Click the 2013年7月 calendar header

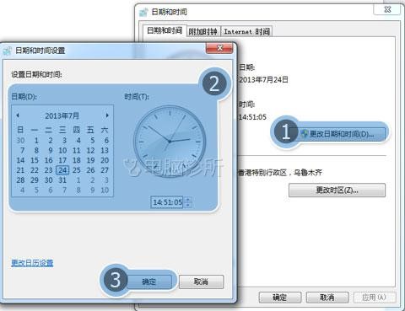coord(62,115)
